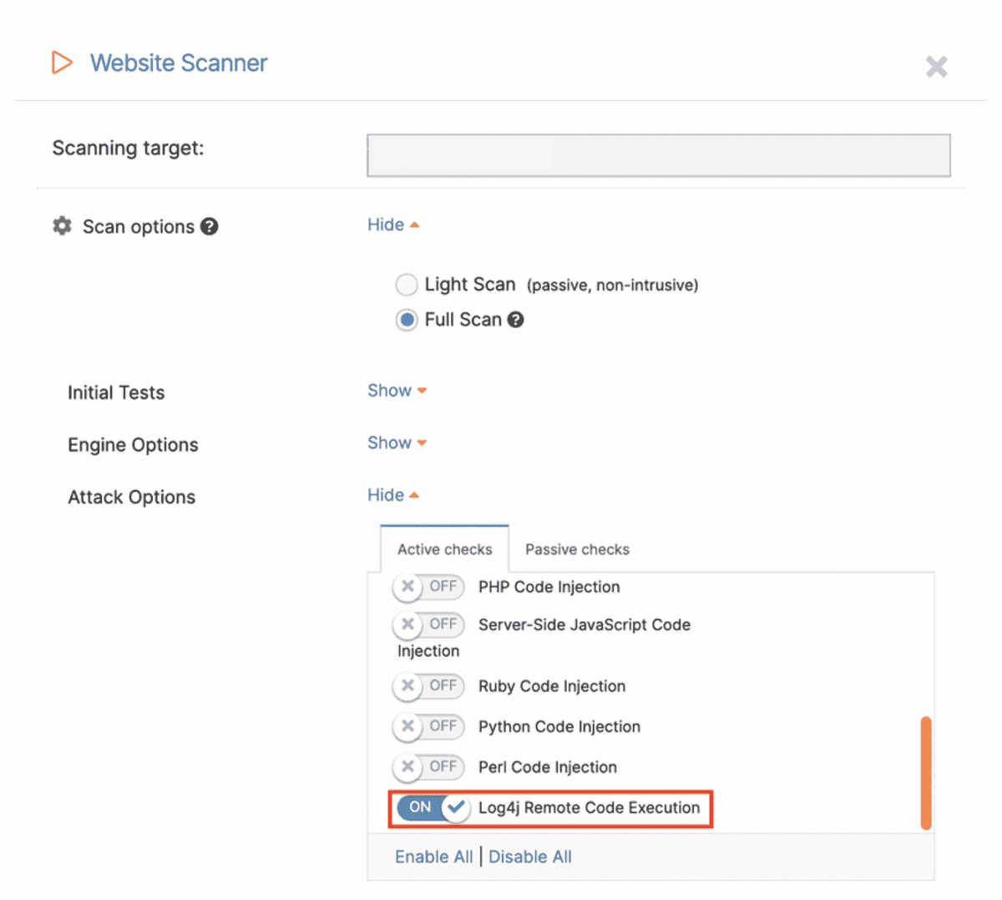Select the Light Scan radio button

click(x=406, y=284)
